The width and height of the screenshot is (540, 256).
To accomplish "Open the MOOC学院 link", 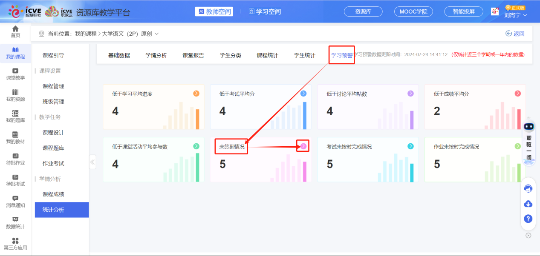I will (413, 11).
